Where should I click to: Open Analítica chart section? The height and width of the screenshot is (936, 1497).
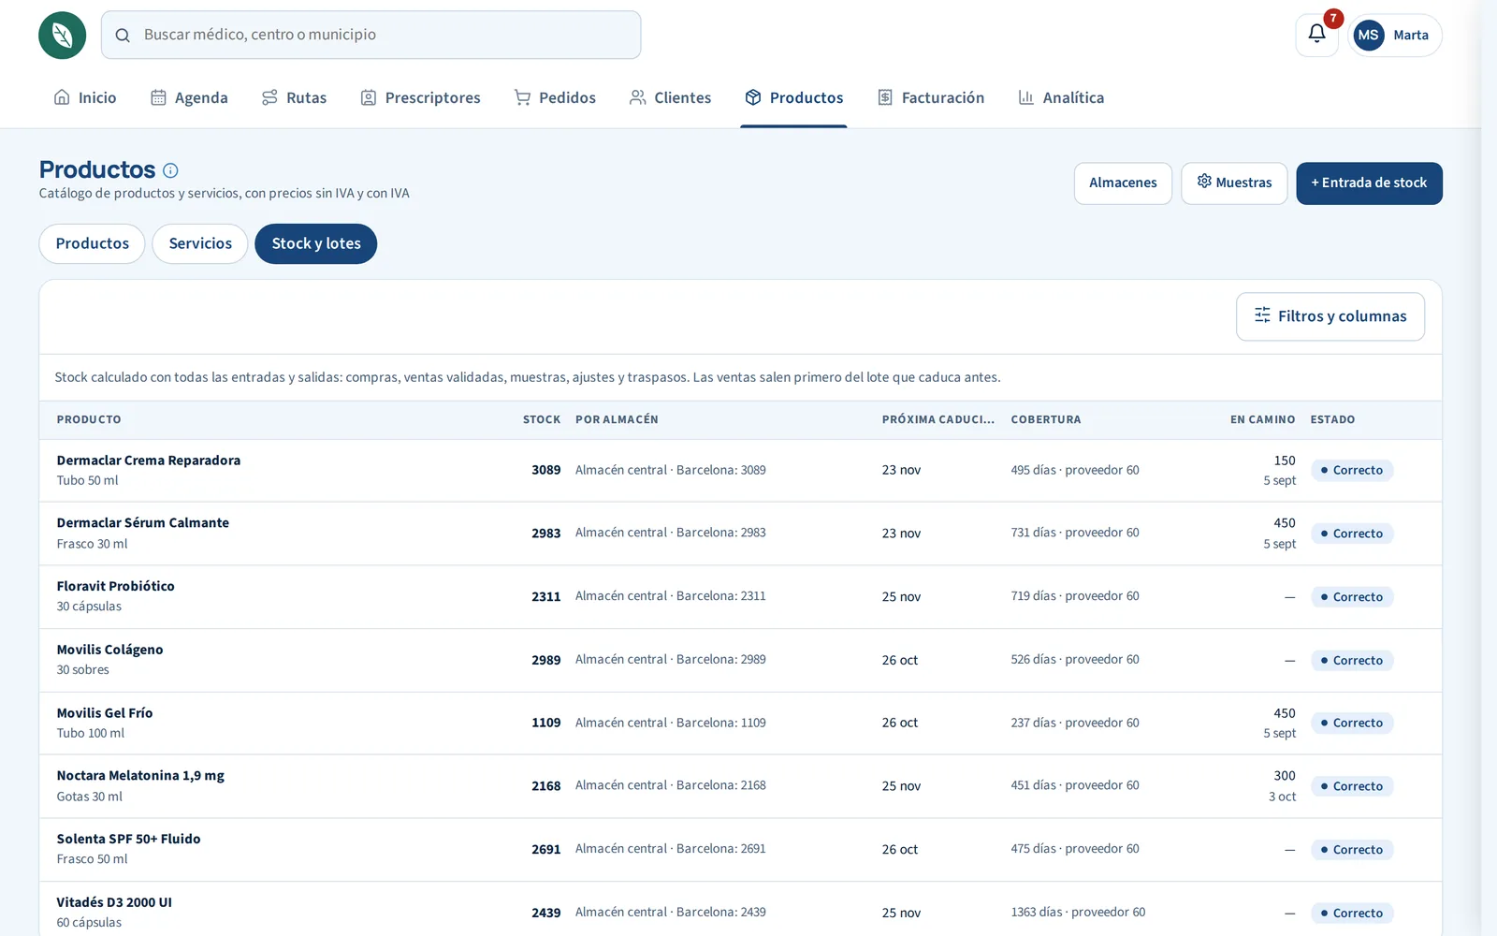coord(1061,97)
